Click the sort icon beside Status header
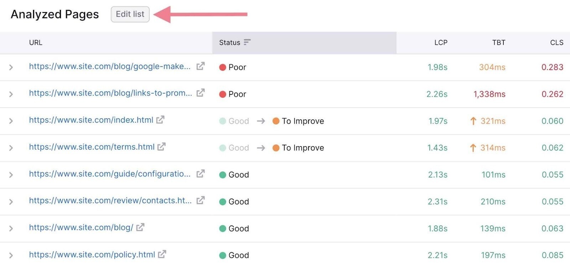This screenshot has height=268, width=570. (x=247, y=42)
